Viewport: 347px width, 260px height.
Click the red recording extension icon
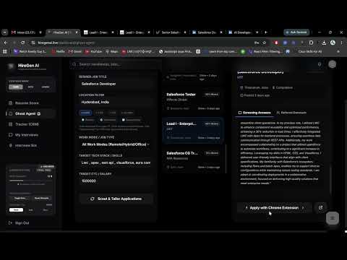pos(276,43)
